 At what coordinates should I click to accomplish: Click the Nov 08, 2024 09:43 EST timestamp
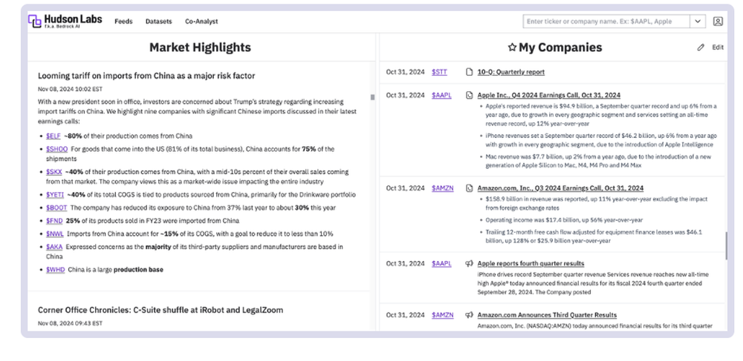click(70, 323)
